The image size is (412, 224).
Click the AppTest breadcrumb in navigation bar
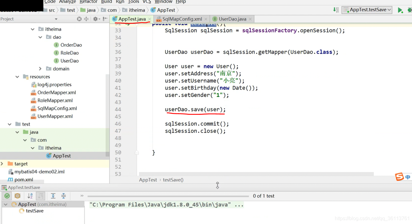[166, 10]
